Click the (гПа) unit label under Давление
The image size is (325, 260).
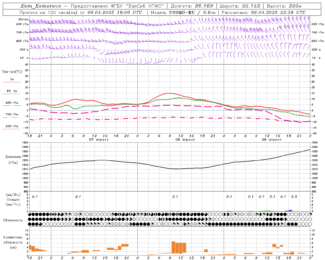coord(13,162)
